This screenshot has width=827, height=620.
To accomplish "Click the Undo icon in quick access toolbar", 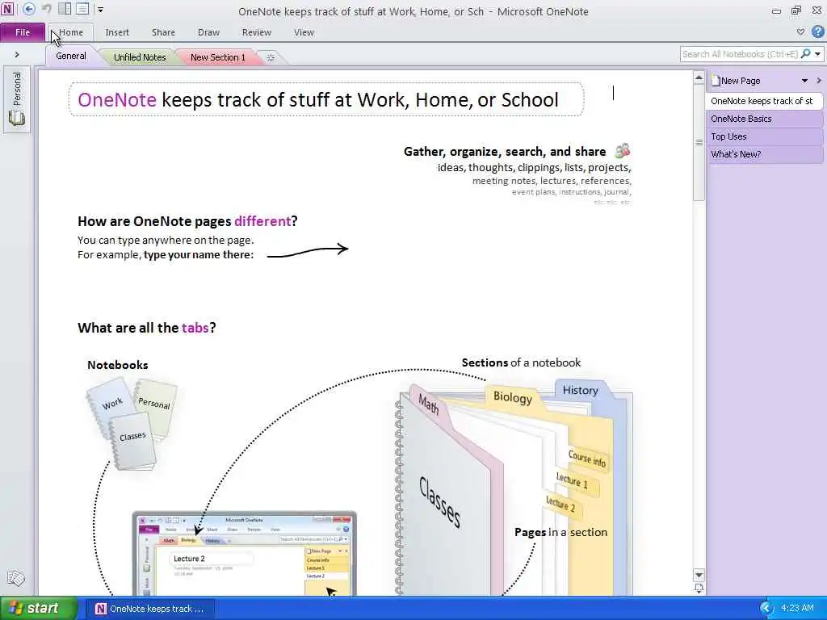I will (47, 9).
